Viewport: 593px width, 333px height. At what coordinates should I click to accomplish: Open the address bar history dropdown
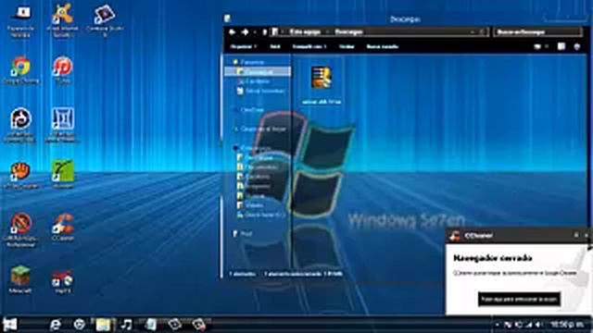point(473,32)
